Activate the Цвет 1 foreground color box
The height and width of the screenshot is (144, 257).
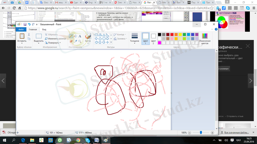click(146, 38)
